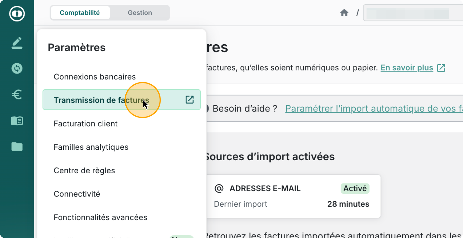The image size is (463, 238).
Task: Open the open-book sidebar icon
Action: (x=17, y=121)
